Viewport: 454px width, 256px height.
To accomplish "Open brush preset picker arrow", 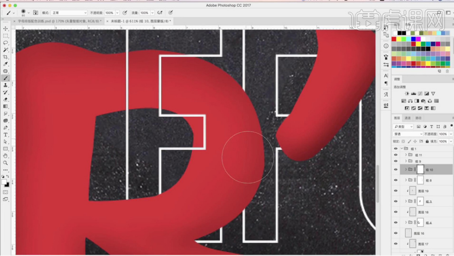I will point(28,13).
